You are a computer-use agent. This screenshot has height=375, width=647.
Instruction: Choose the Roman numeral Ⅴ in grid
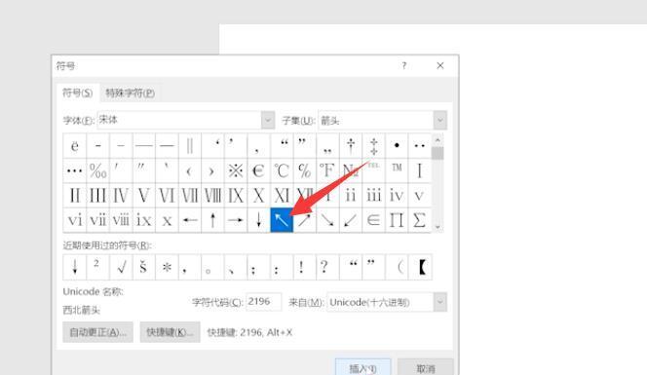(143, 195)
